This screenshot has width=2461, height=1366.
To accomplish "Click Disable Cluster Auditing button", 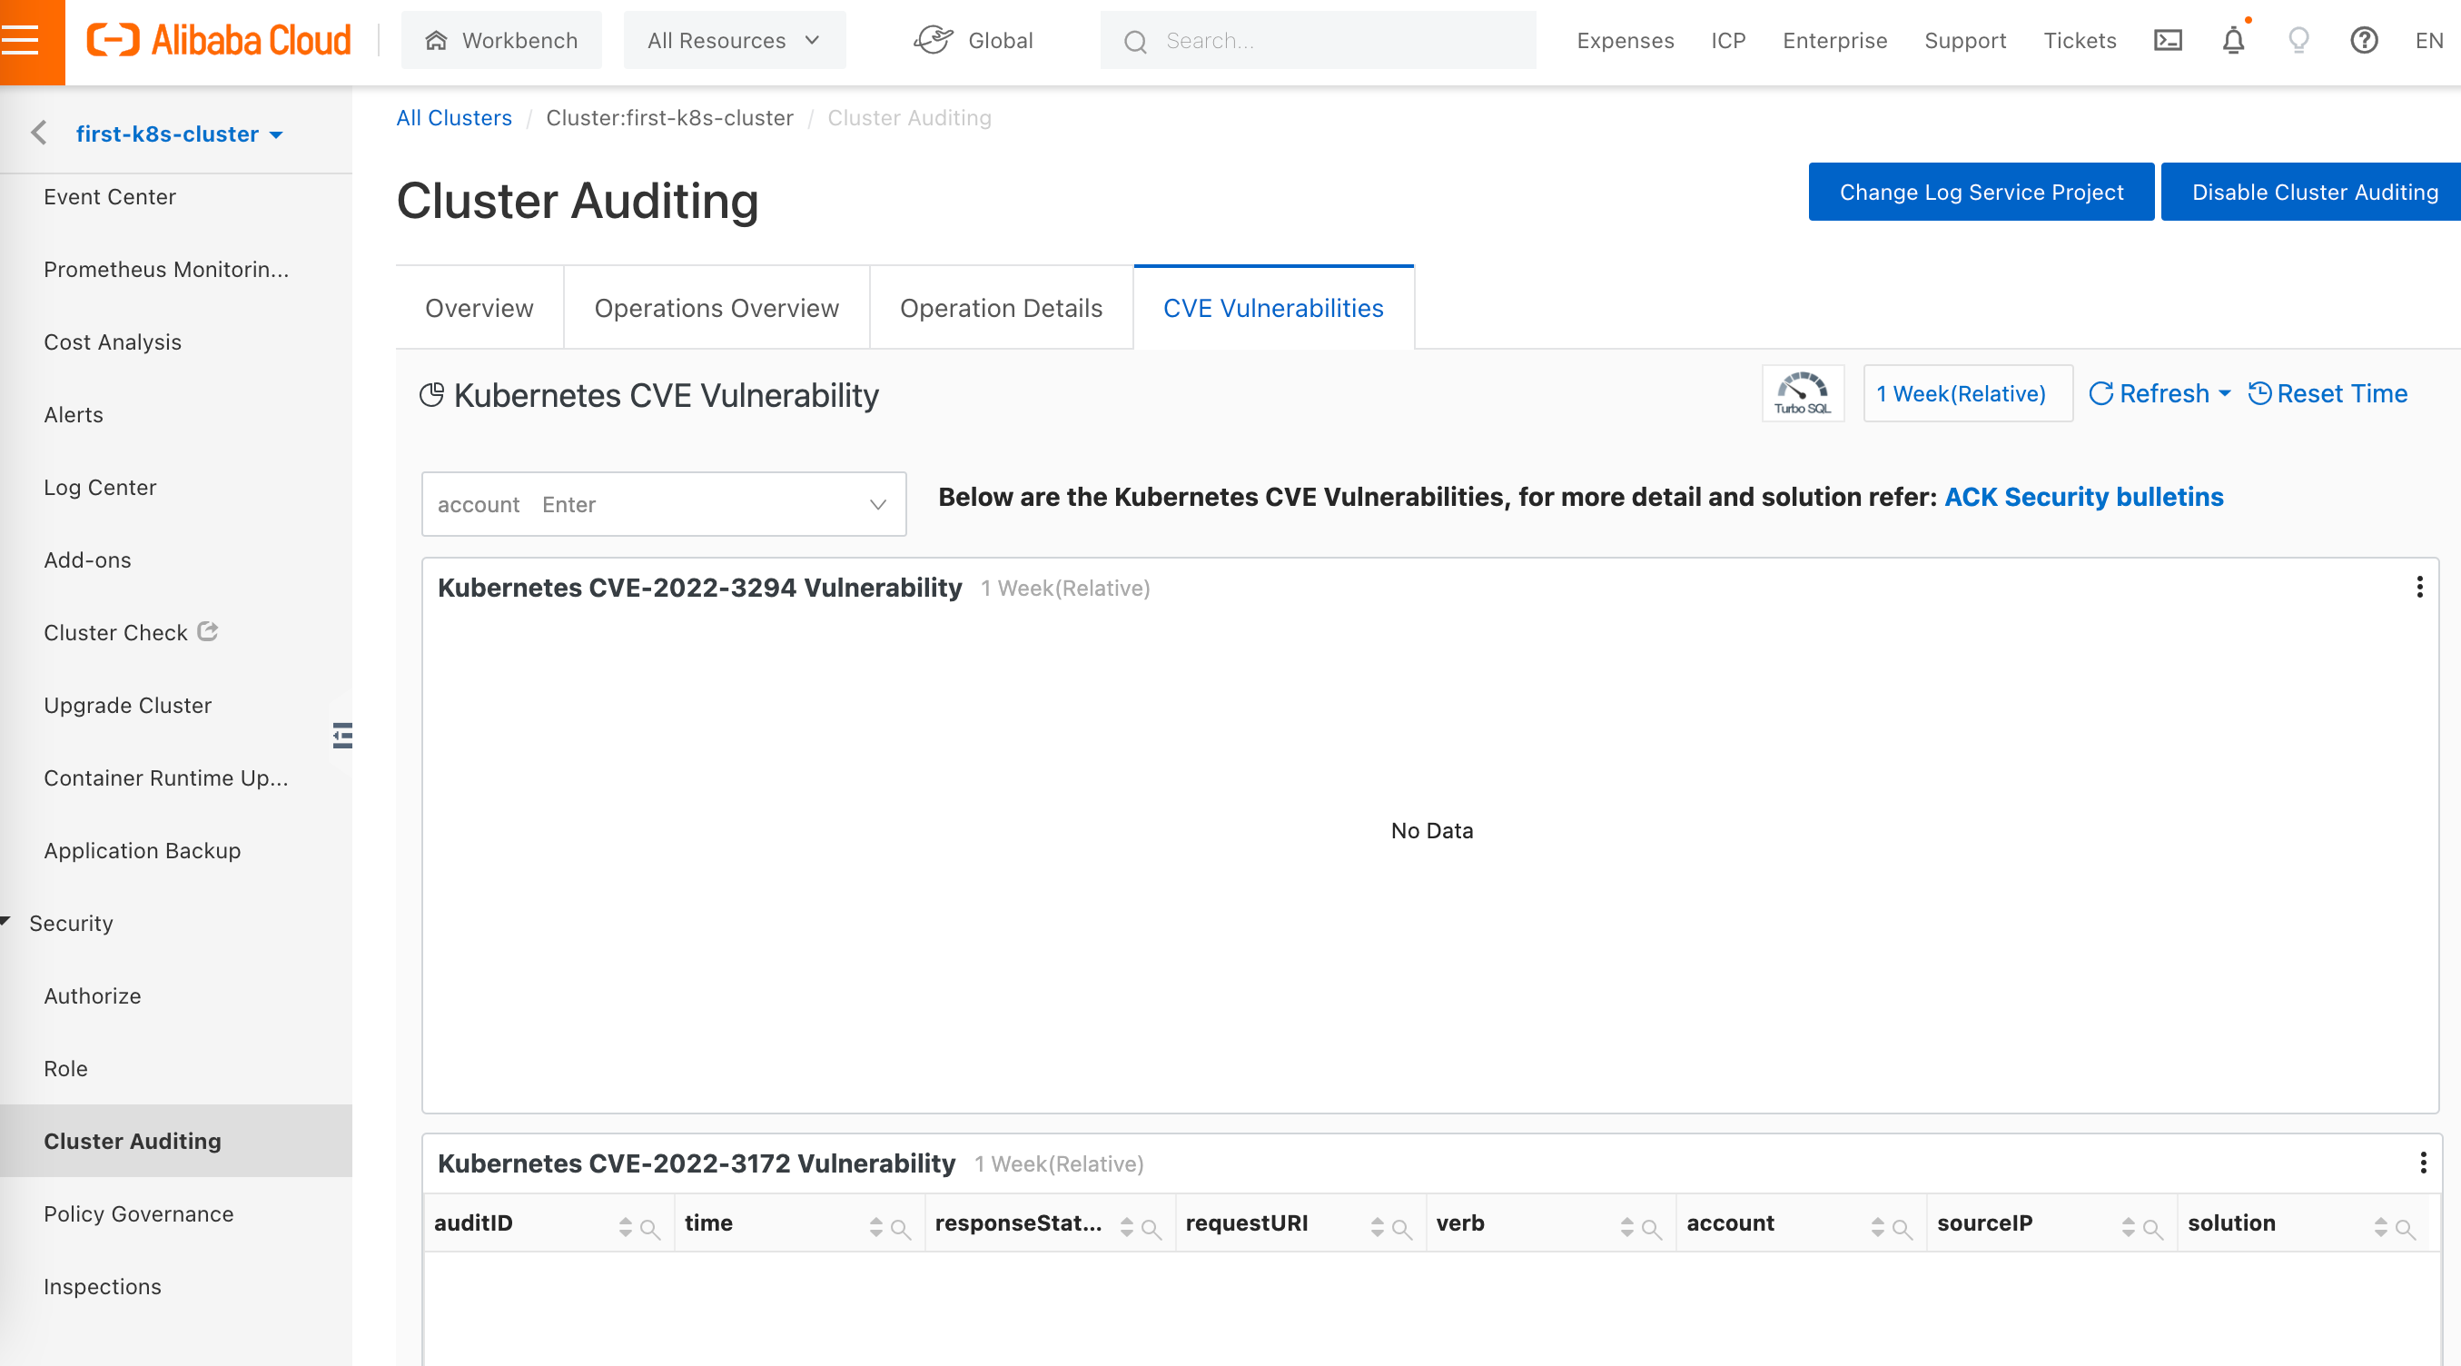I will pos(2313,192).
